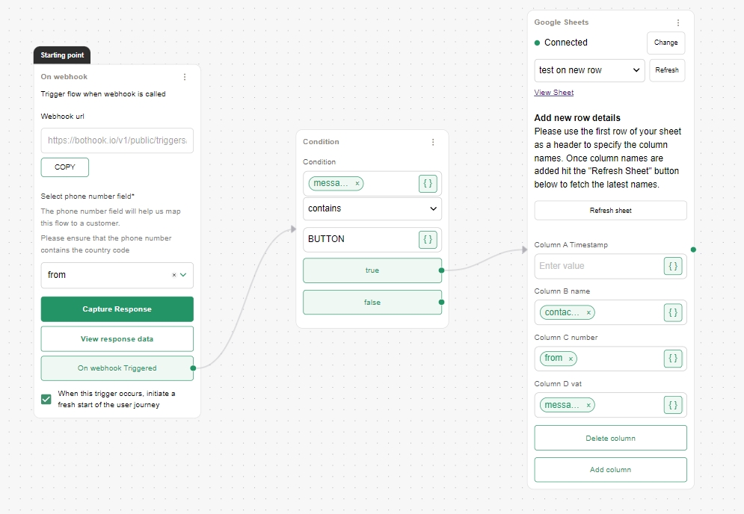Click the green Capture Response button

click(x=117, y=309)
